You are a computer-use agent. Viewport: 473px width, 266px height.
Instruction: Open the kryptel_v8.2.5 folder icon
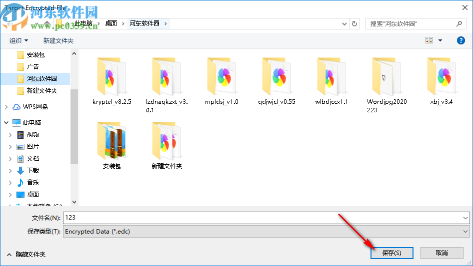click(x=111, y=76)
